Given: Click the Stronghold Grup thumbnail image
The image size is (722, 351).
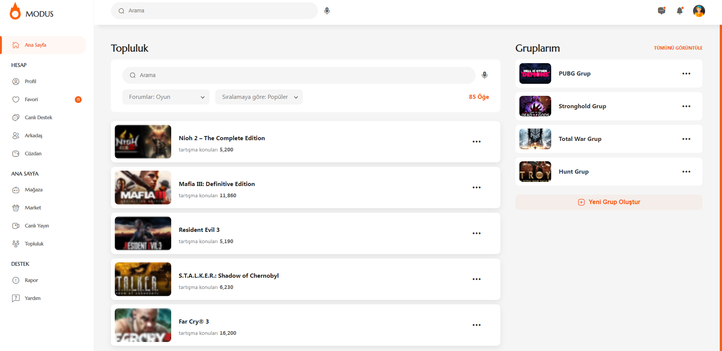Looking at the screenshot, I should [x=535, y=106].
